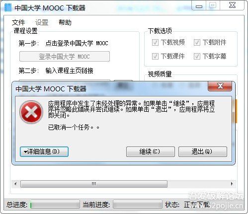Viewport: 248px width, 214px height.
Task: Open the 文件 menu
Action: tap(18, 22)
